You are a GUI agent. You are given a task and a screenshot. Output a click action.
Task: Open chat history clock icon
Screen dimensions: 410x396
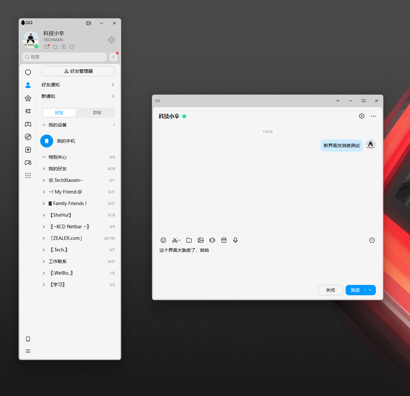pyautogui.click(x=372, y=240)
